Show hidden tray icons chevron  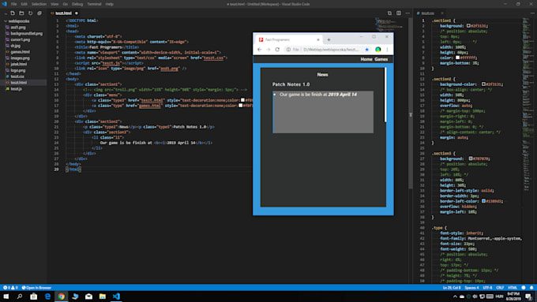(455, 296)
